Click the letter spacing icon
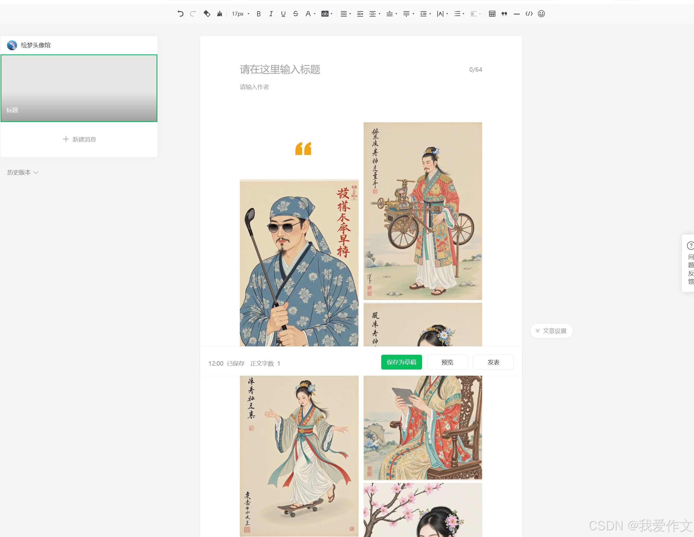 pos(440,14)
